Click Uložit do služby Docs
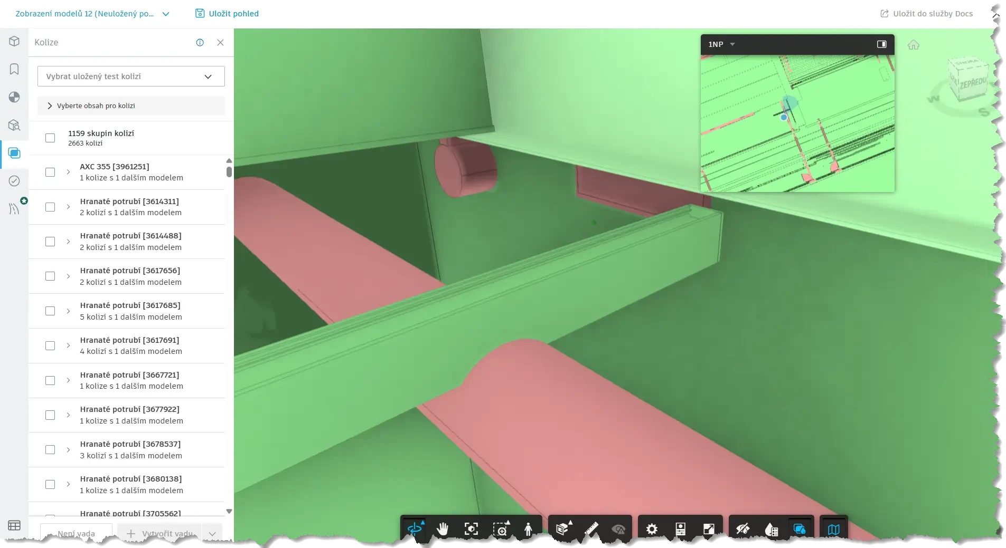 [927, 14]
